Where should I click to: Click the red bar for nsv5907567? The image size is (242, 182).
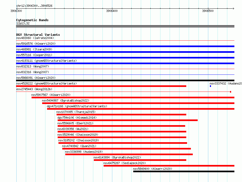[x=133, y=97]
